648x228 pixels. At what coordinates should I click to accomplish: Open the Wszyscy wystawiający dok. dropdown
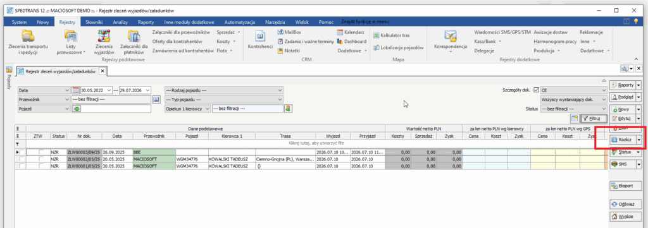click(x=573, y=99)
